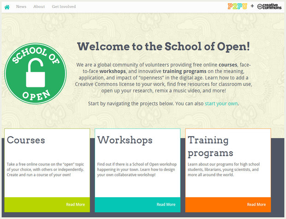Open the News menu item
The width and height of the screenshot is (286, 219).
[21, 7]
